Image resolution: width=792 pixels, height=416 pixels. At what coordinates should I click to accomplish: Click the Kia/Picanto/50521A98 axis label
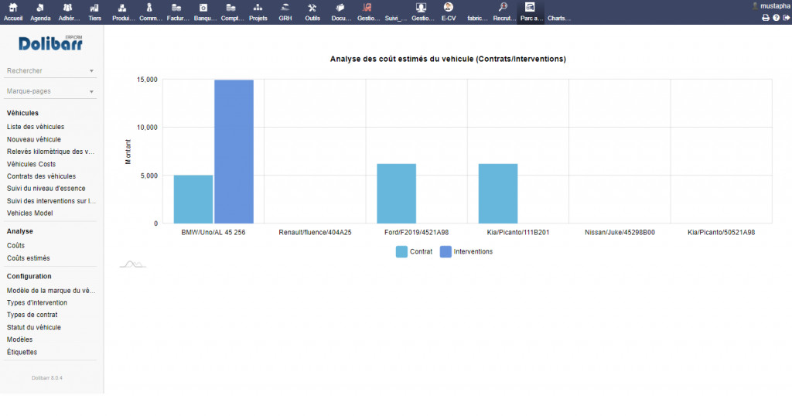722,232
